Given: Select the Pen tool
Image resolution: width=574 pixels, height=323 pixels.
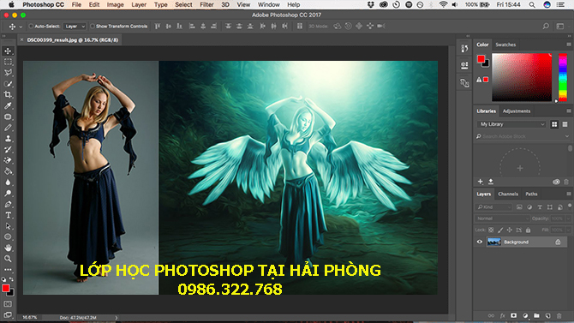Looking at the screenshot, I should coord(8,205).
